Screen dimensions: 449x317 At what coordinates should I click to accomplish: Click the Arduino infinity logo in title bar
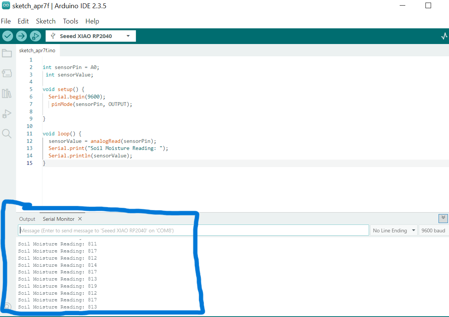(6, 6)
